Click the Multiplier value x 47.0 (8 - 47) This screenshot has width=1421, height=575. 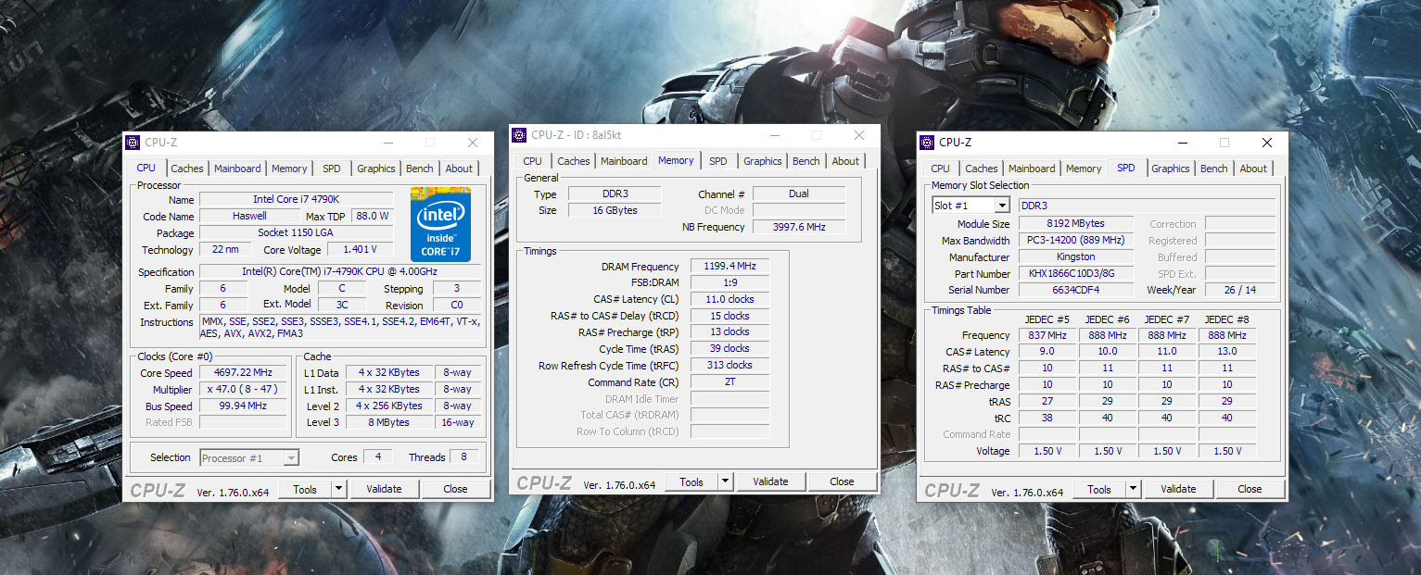244,390
